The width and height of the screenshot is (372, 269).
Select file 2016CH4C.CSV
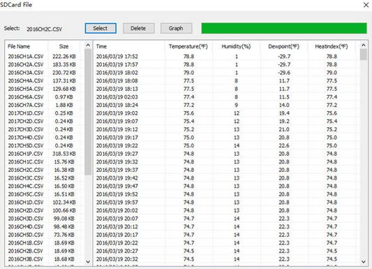click(26, 186)
